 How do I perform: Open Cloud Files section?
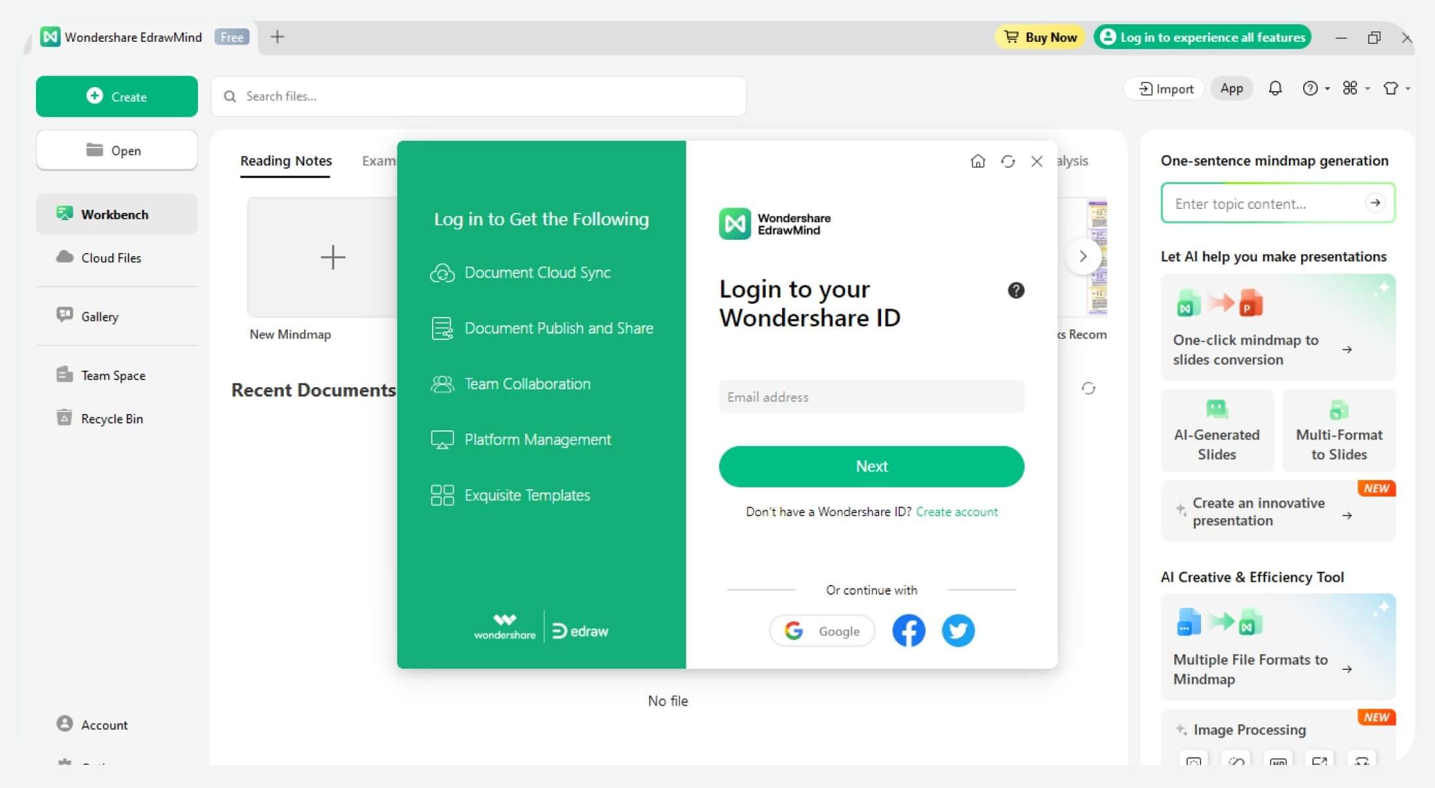(x=111, y=257)
